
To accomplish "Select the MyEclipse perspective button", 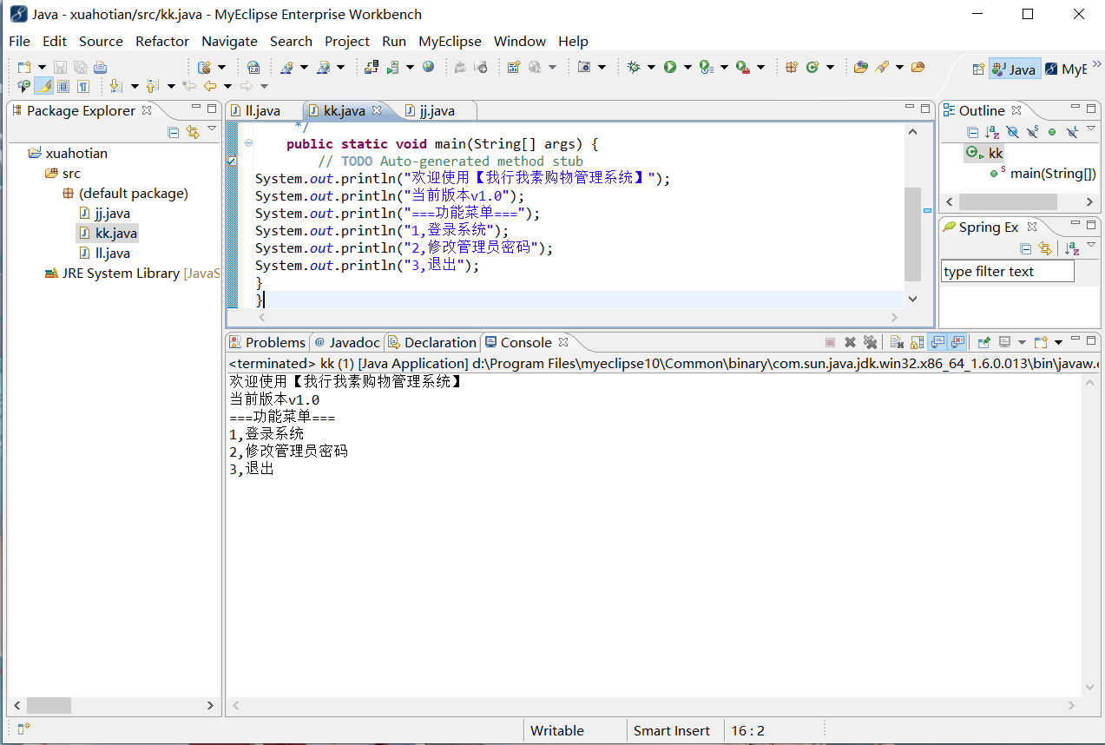I will tap(1065, 69).
